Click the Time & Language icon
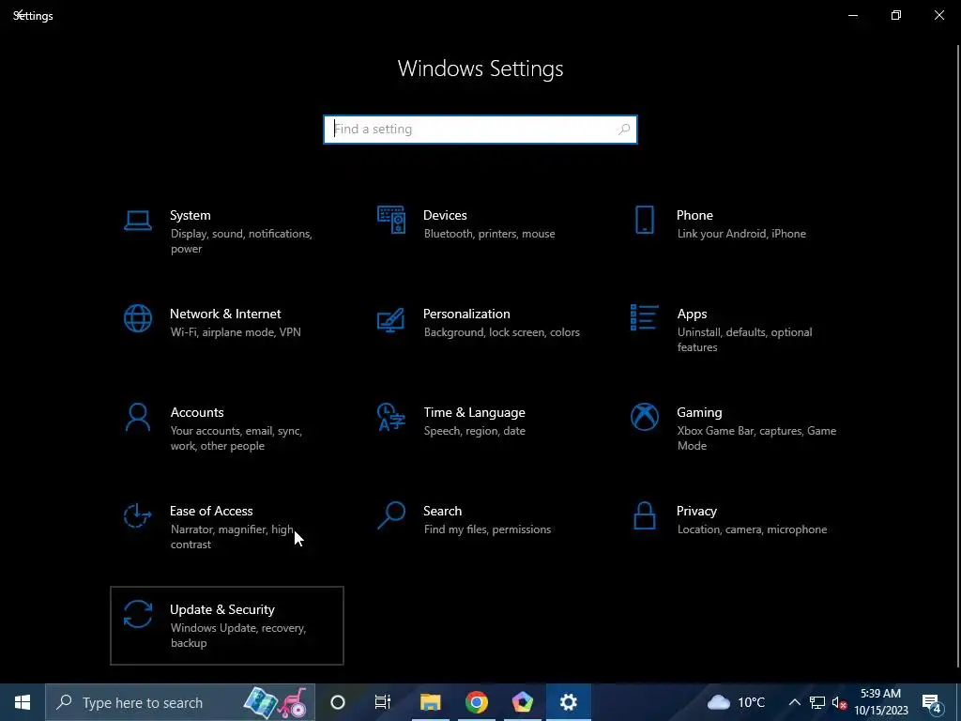Screen dimensions: 961x721 [391, 418]
